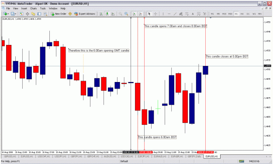Switch chart to Line chart type
The width and height of the screenshot is (273, 164).
tap(113, 14)
